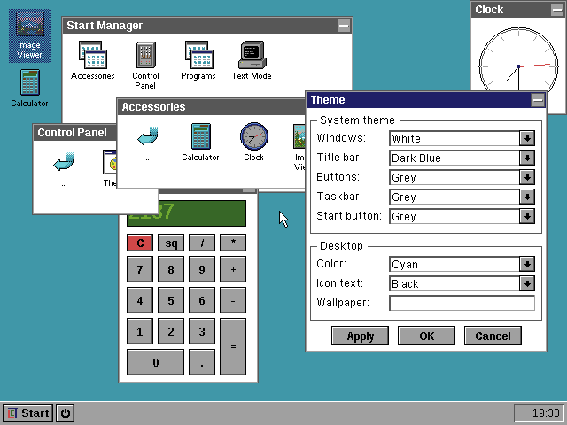Open Programs folder in Start Manager
The width and height of the screenshot is (567, 425).
click(x=198, y=60)
